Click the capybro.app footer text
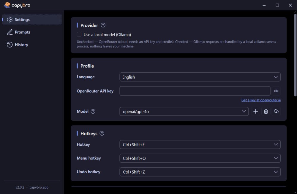The image size is (297, 194). tap(39, 187)
